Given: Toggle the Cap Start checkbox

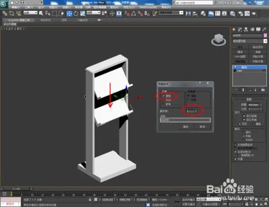Looking at the screenshot, I should click(244, 116).
